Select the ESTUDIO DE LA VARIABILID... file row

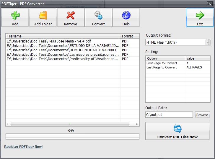click(x=73, y=45)
